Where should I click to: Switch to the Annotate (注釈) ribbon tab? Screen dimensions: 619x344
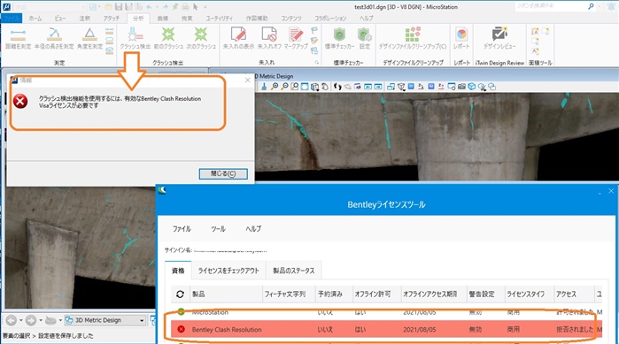[84, 18]
